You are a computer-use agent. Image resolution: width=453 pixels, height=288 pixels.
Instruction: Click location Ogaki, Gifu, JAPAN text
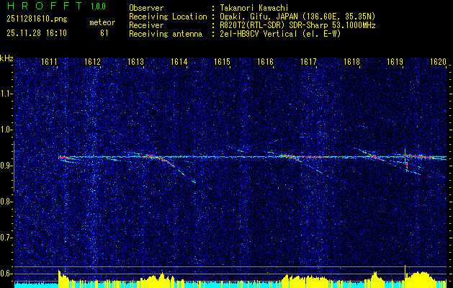click(297, 17)
